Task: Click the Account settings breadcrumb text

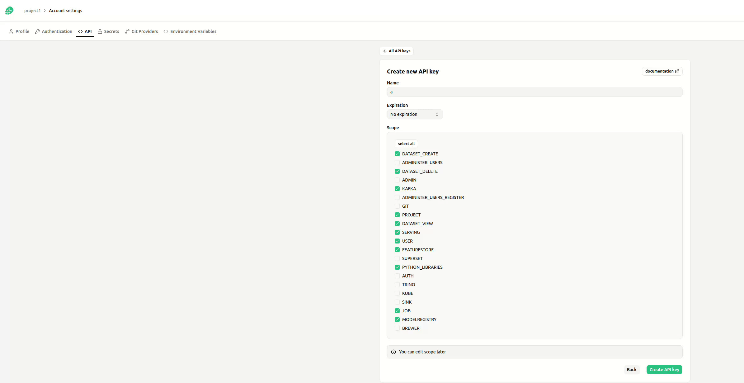Action: point(65,11)
